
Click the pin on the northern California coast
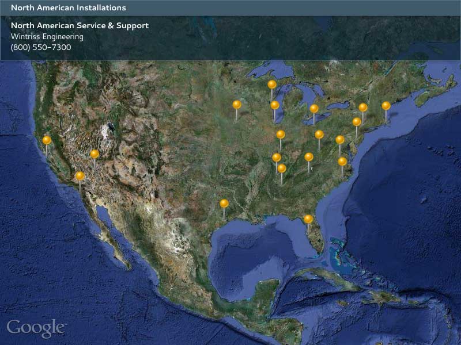coord(47,140)
